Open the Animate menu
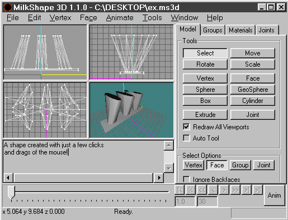This screenshot has width=288, height=220. (120, 18)
